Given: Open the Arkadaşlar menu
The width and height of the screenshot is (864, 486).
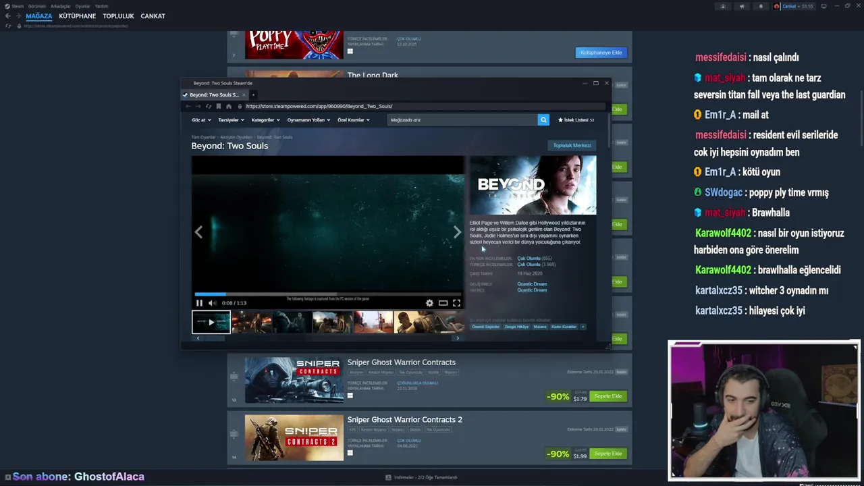Looking at the screenshot, I should (x=61, y=6).
